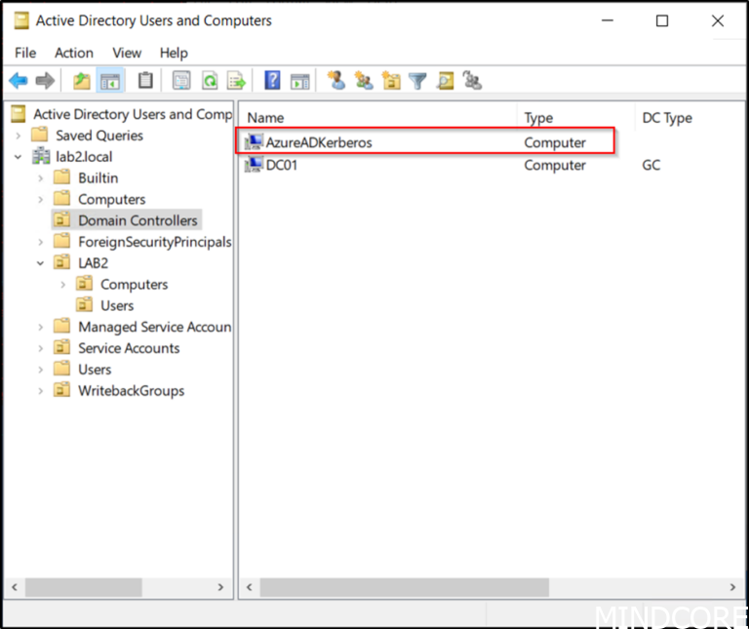This screenshot has width=749, height=629.
Task: Click the Refresh toolbar icon
Action: point(210,81)
